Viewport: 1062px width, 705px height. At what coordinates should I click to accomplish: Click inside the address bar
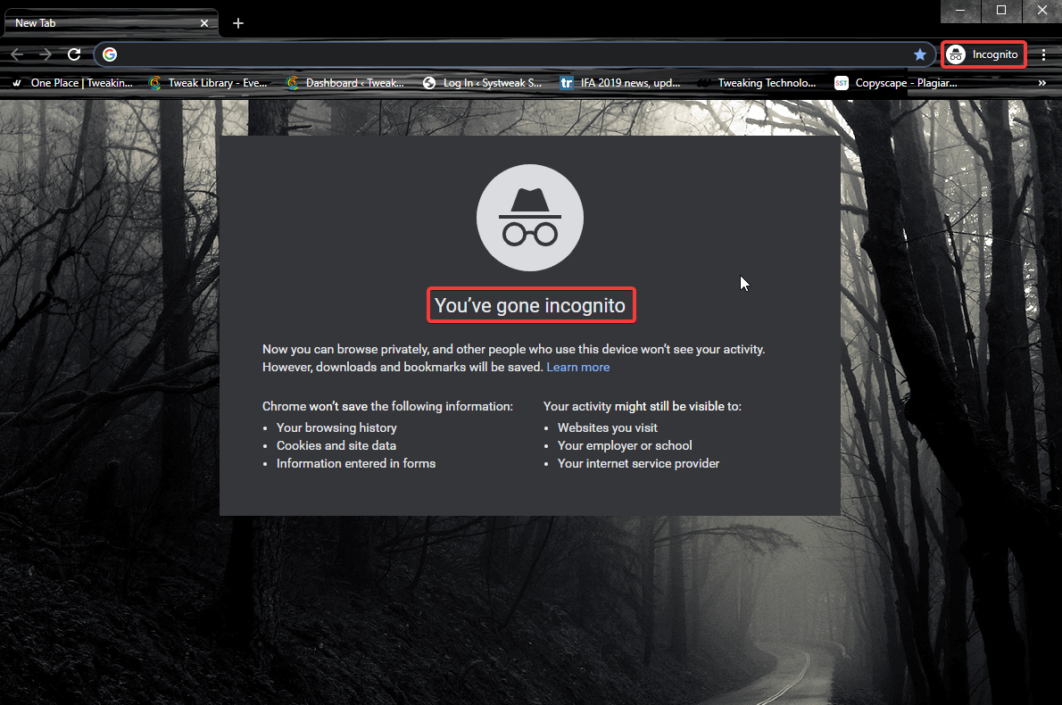[446, 54]
